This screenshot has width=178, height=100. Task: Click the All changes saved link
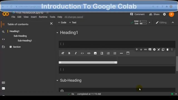pyautogui.click(x=74, y=17)
